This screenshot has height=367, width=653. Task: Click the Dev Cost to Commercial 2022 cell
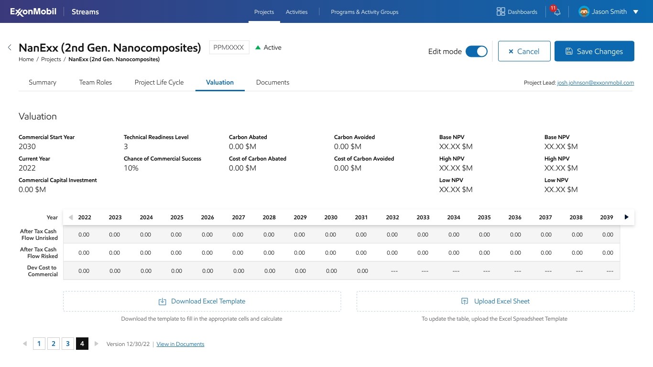[x=84, y=271]
